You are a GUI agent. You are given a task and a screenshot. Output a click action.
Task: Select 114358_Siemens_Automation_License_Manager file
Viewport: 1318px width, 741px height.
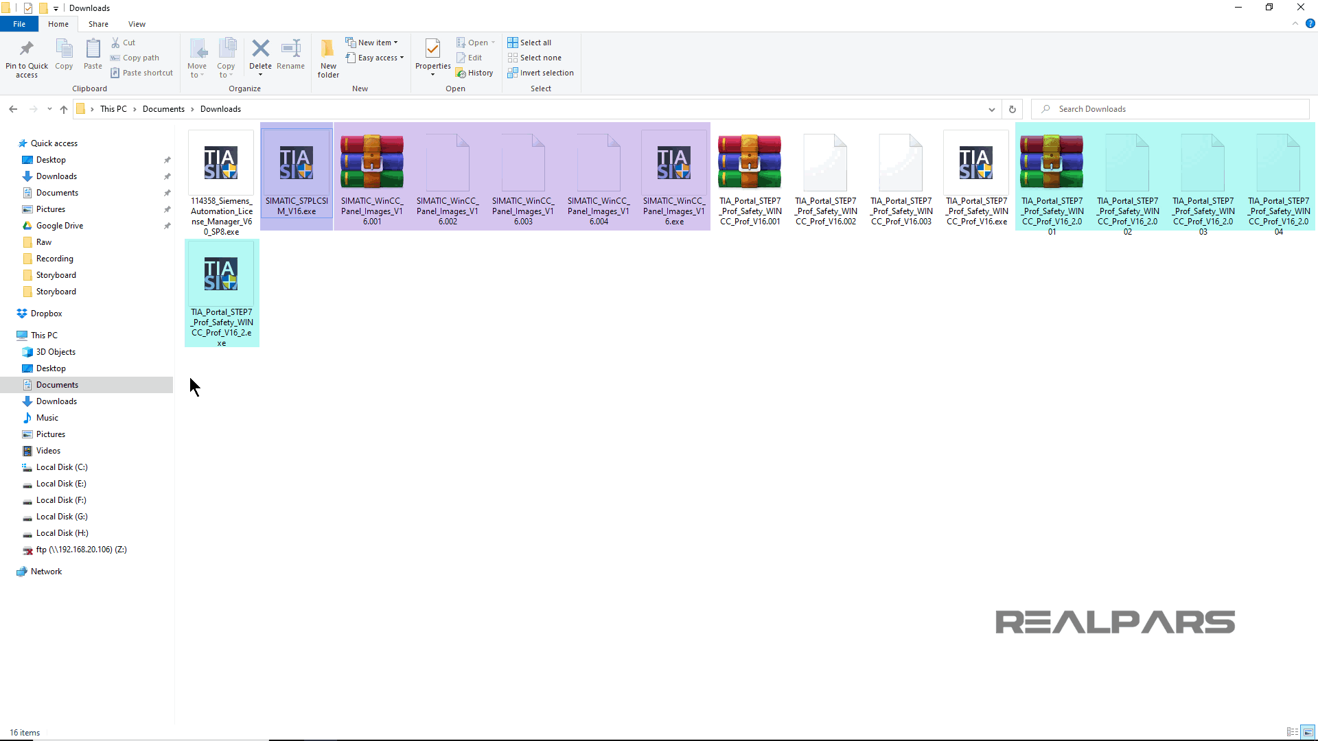tap(222, 183)
